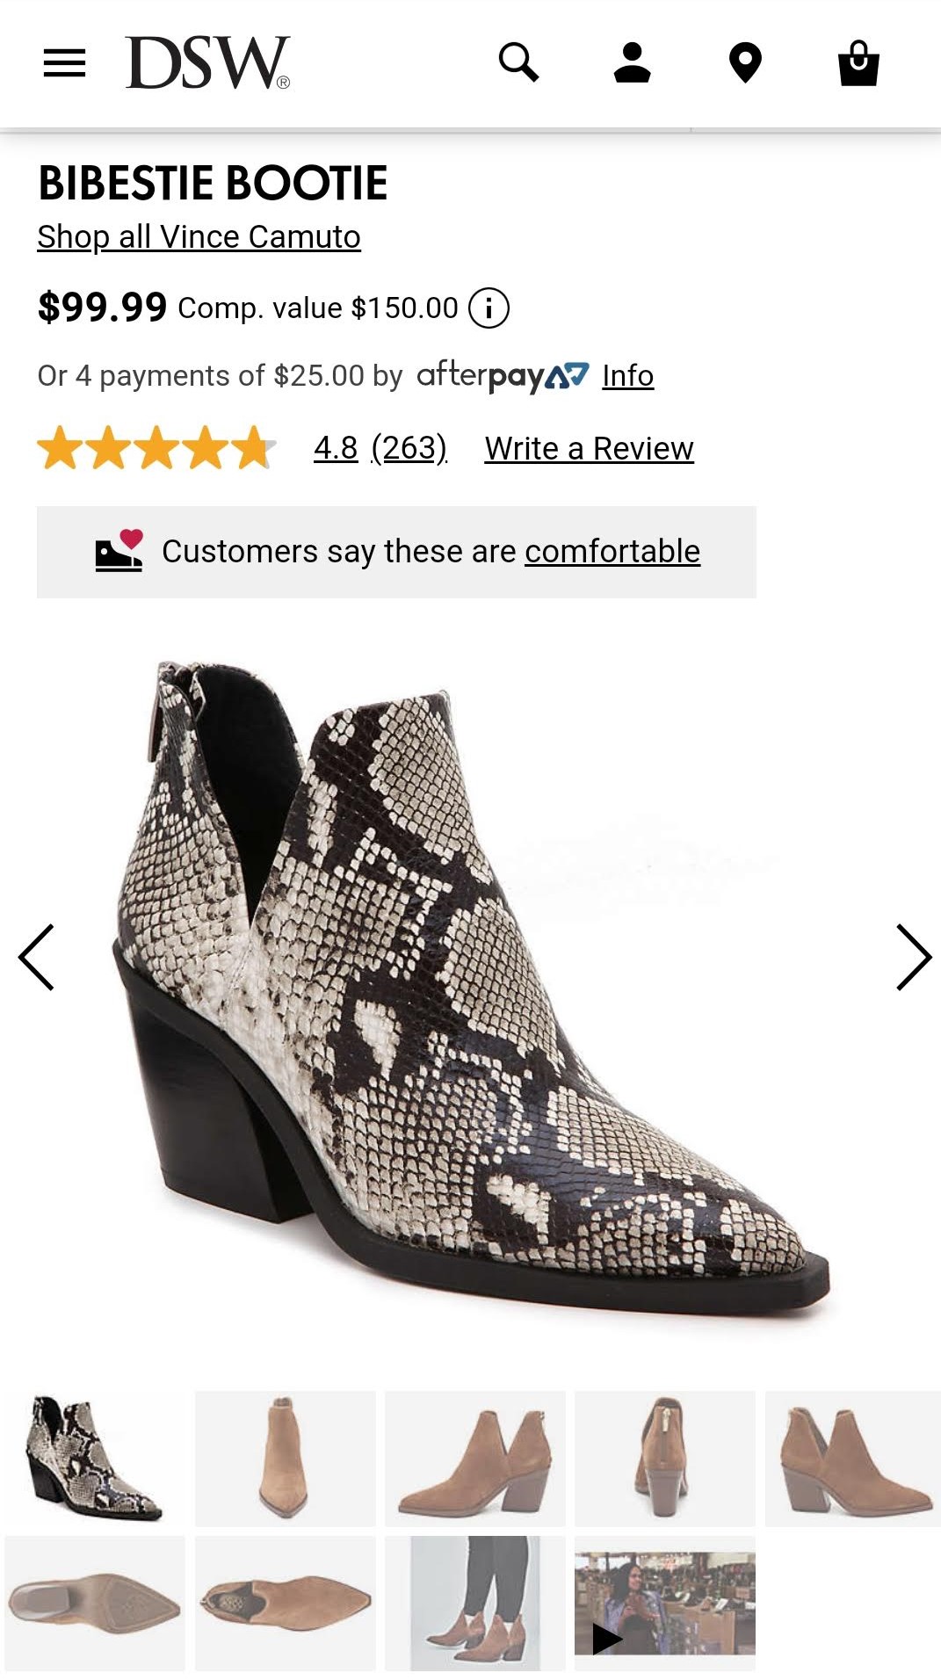Open the shopping bag
The width and height of the screenshot is (941, 1680).
tap(858, 63)
